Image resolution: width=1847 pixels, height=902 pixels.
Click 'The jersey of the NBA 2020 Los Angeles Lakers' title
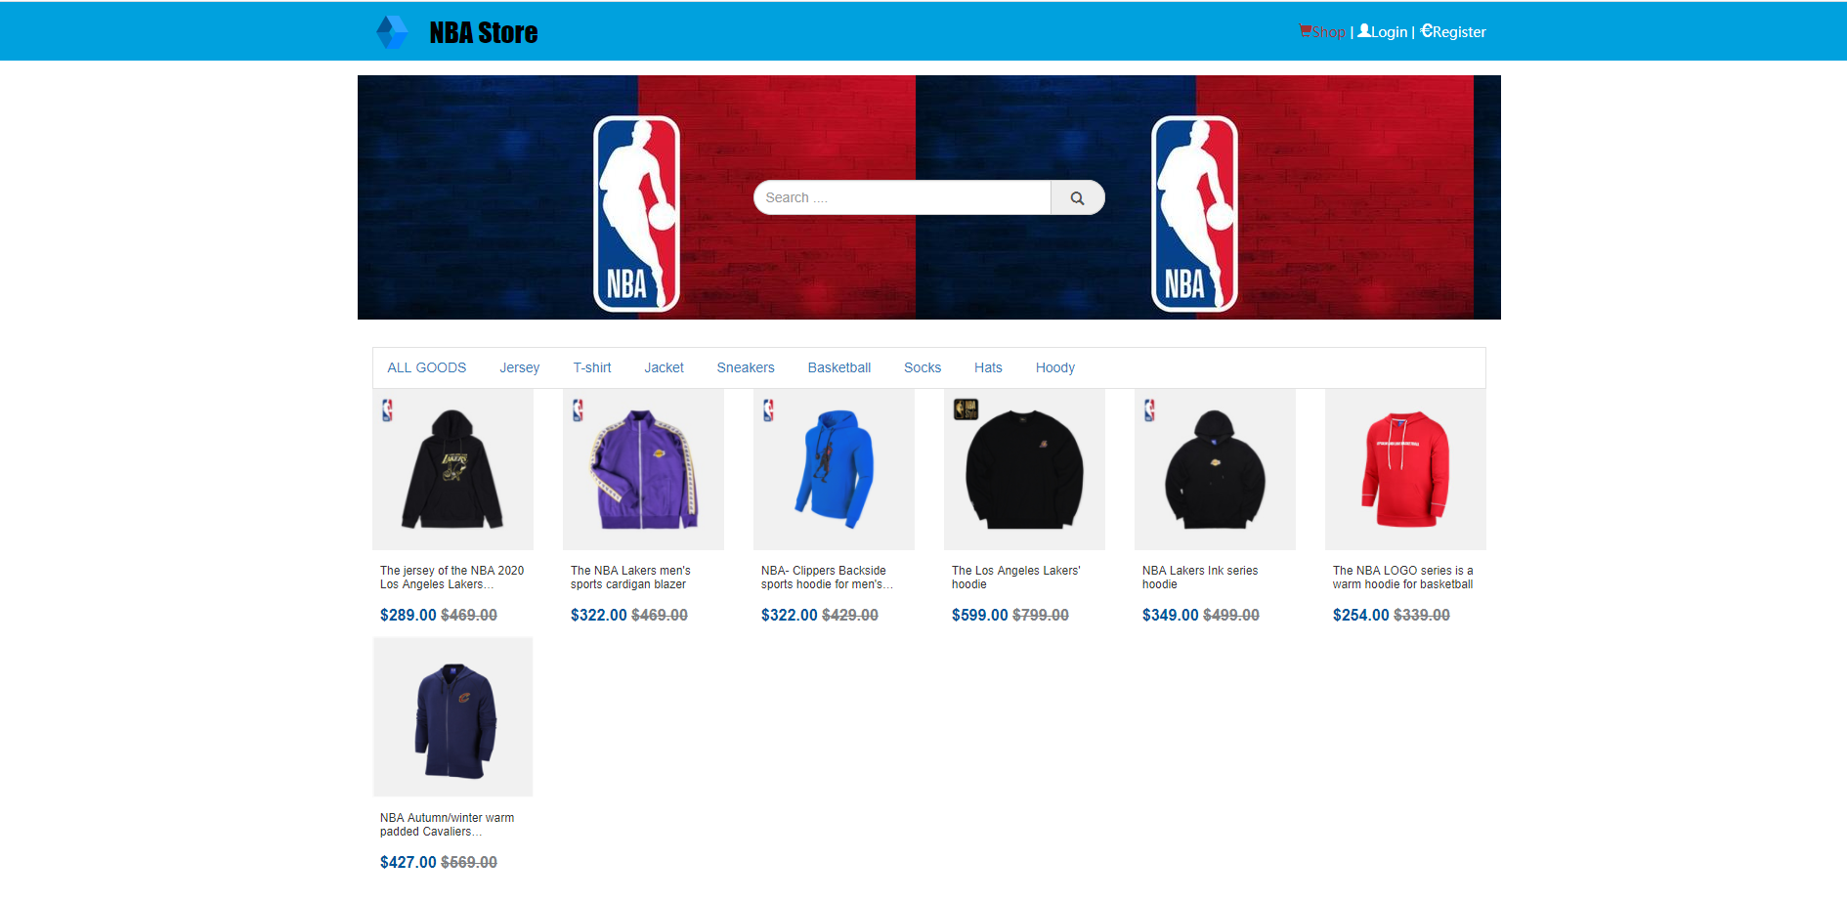(x=451, y=578)
